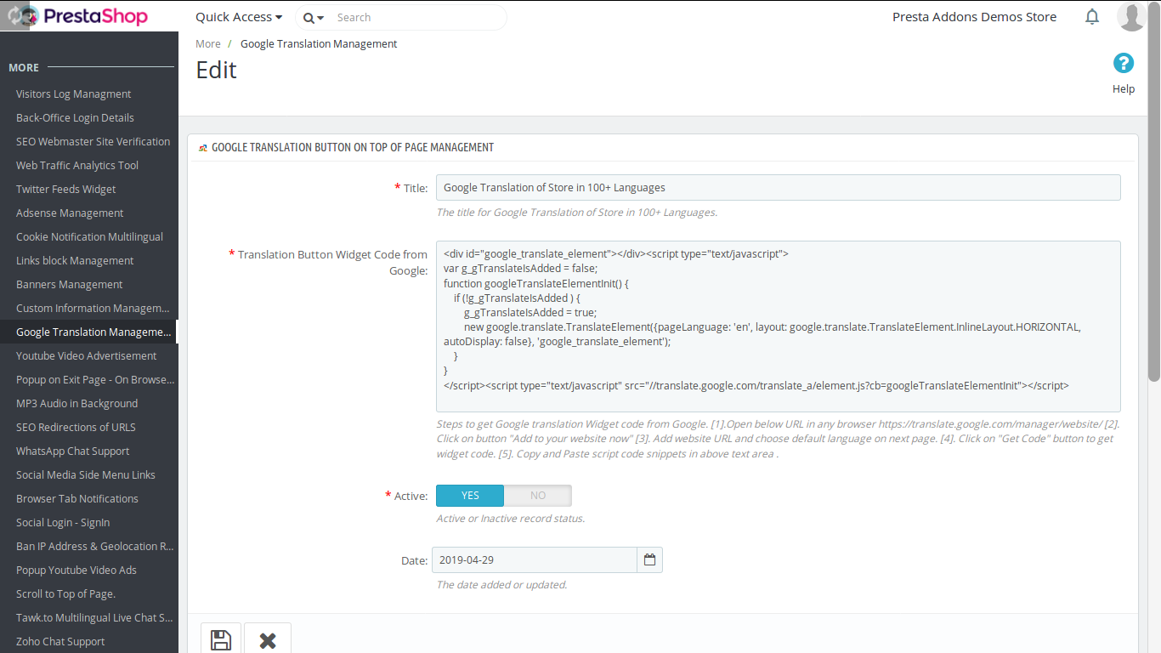Set Active toggle to NO
Viewport: 1161px width, 653px height.
[538, 496]
